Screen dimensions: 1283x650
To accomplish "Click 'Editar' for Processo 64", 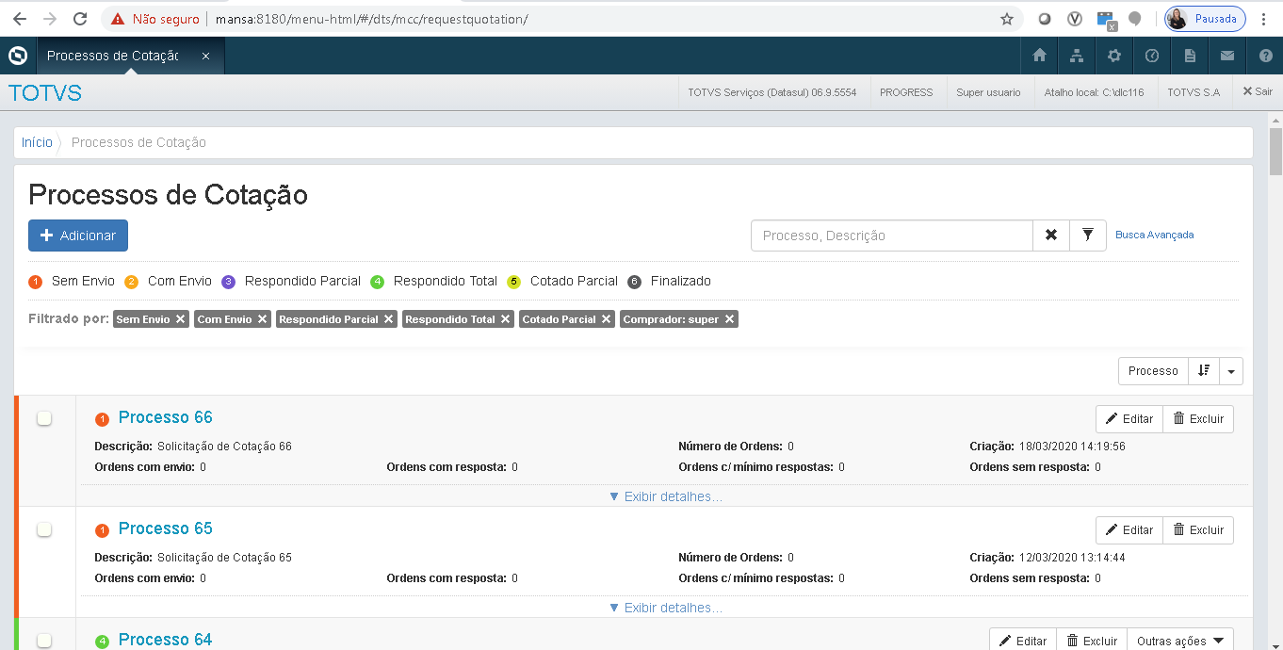I will 1023,641.
